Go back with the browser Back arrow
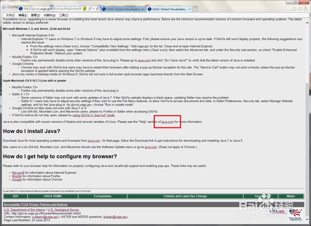The height and width of the screenshot is (226, 311). coord(6,8)
